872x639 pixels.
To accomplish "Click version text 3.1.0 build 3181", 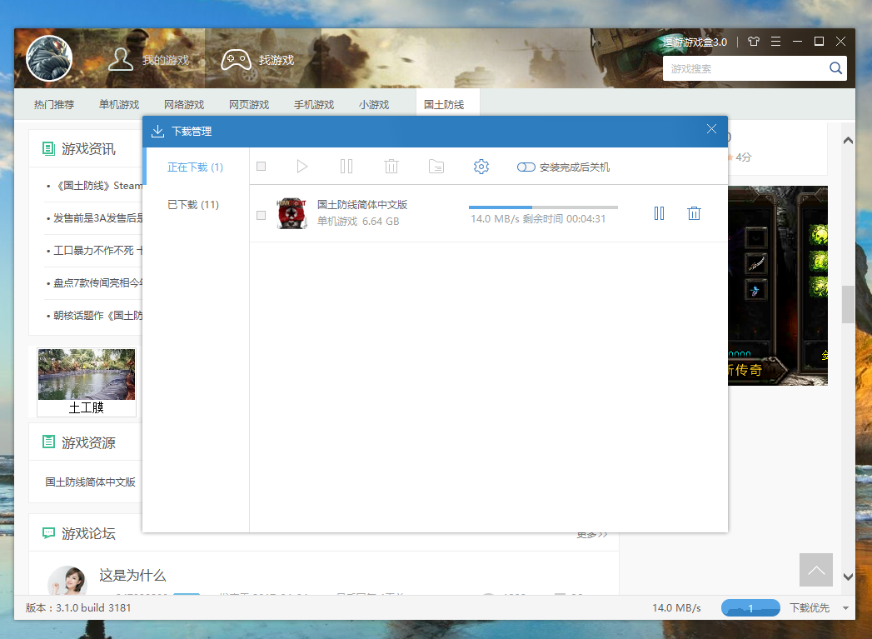I will (x=93, y=608).
